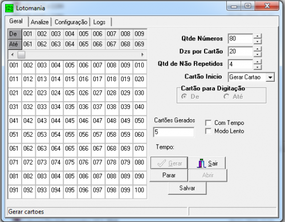
Task: Enable the Modo Lento checkbox
Action: 209,131
